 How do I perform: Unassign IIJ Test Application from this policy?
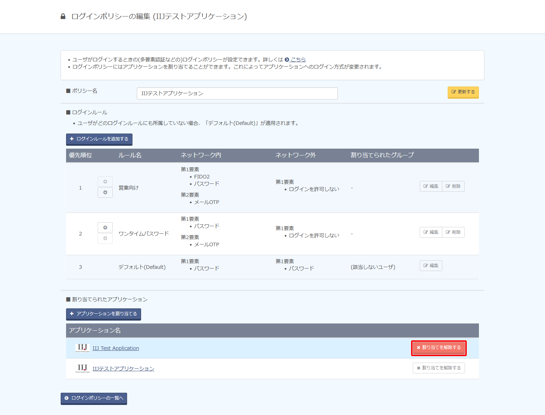(439, 348)
